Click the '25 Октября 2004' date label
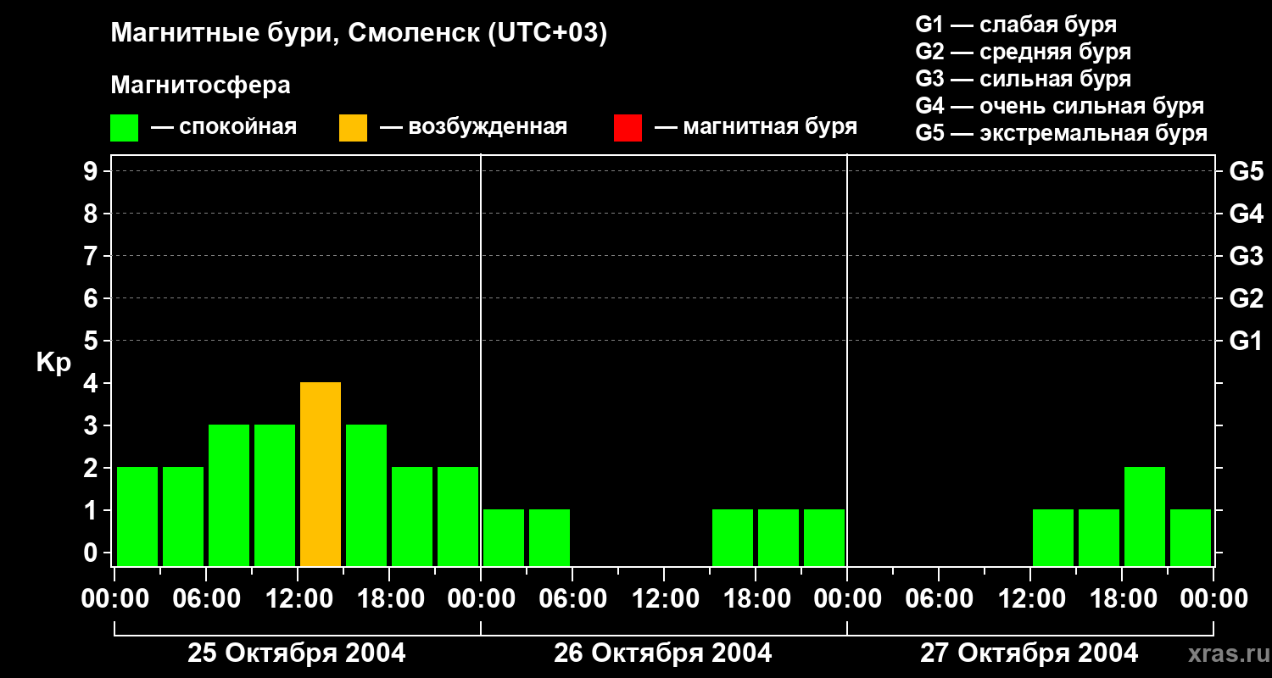This screenshot has width=1272, height=678. (x=297, y=653)
